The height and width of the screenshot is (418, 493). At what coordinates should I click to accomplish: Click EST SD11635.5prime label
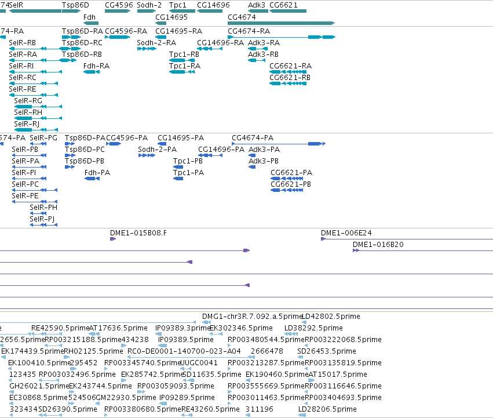[212, 375]
